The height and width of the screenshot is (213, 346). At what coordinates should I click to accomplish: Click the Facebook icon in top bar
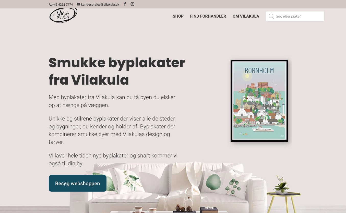[x=125, y=4]
